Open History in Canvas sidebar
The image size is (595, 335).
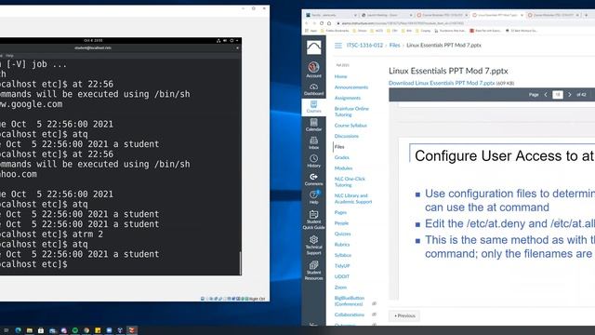(x=313, y=161)
